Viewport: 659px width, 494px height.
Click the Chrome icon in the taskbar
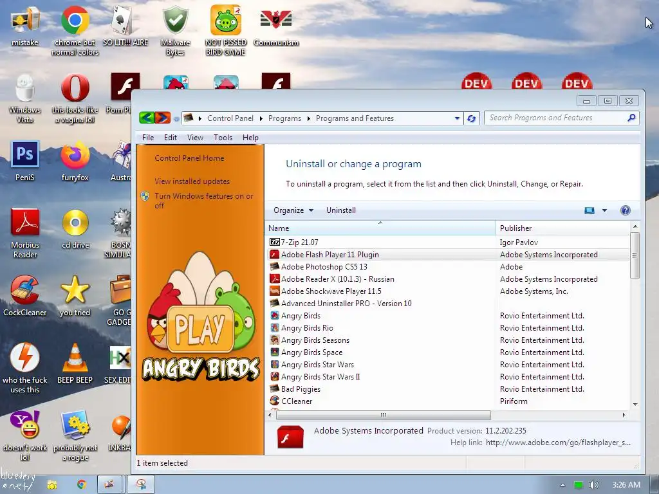82,485
